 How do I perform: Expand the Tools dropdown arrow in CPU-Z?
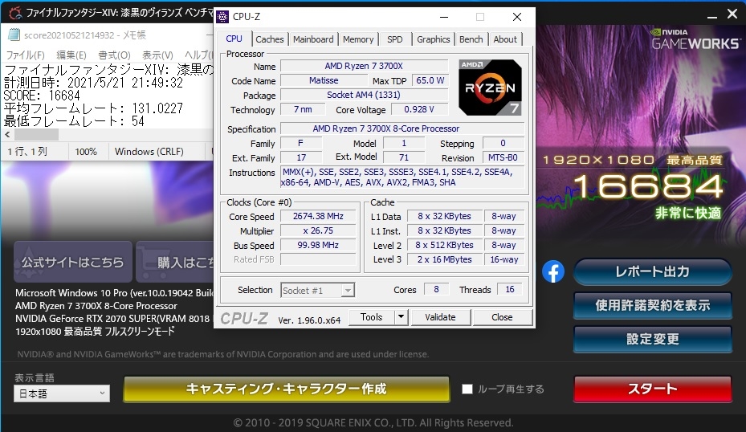tap(401, 317)
